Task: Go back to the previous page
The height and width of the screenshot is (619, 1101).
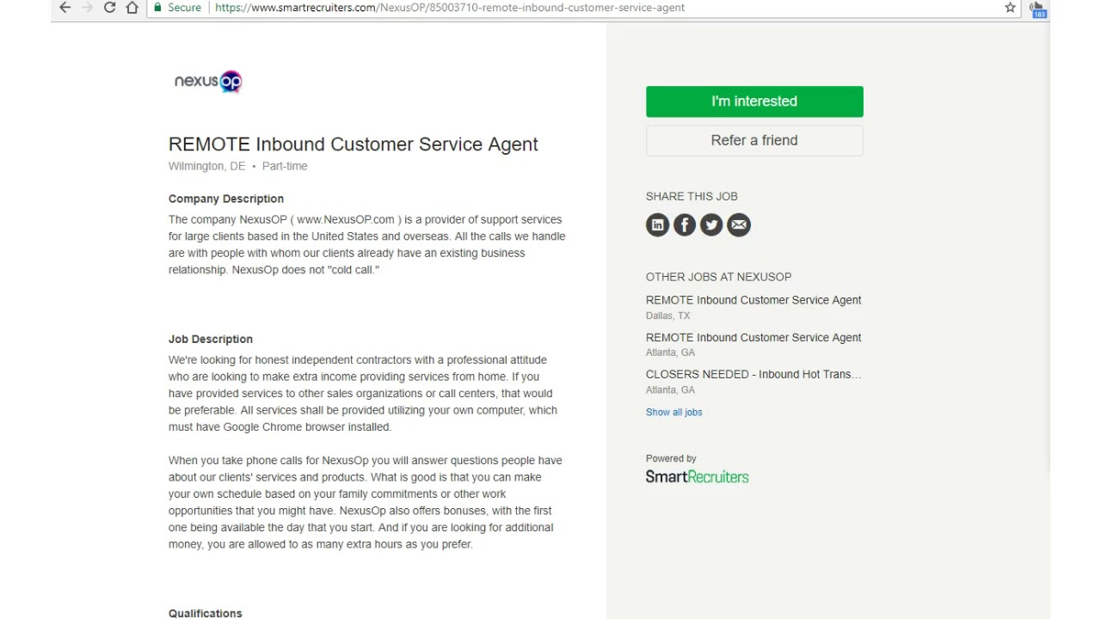Action: click(x=65, y=8)
